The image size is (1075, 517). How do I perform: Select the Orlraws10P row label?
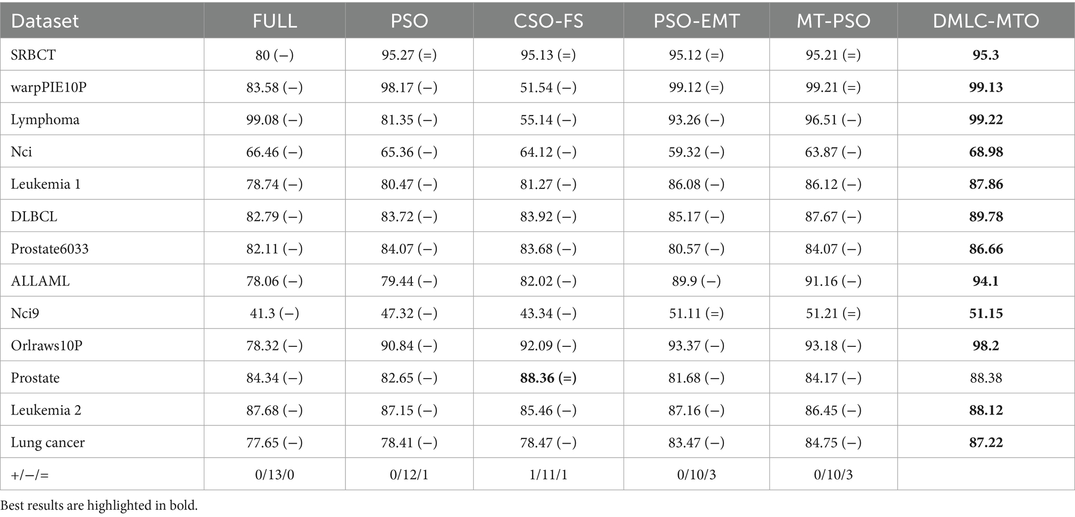coord(47,345)
